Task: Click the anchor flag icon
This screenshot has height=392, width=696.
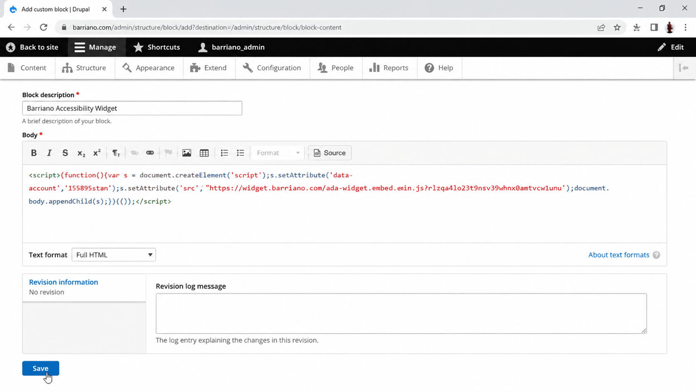Action: point(168,153)
